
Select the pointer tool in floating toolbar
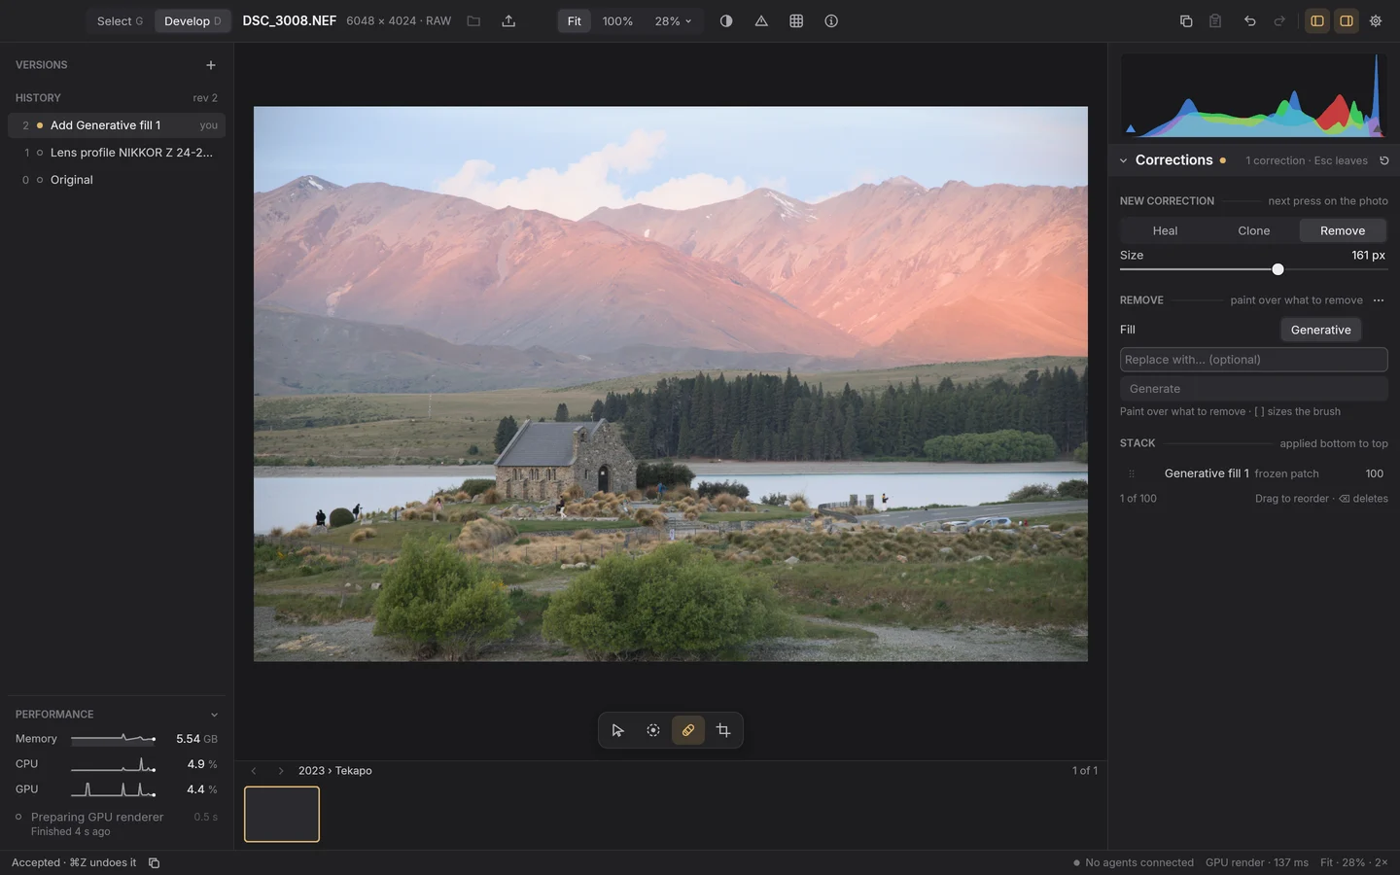[618, 730]
